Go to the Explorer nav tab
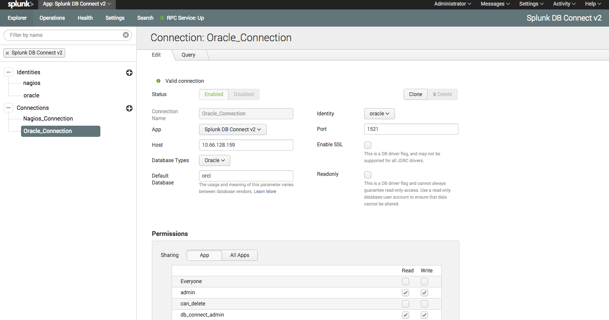 point(17,18)
